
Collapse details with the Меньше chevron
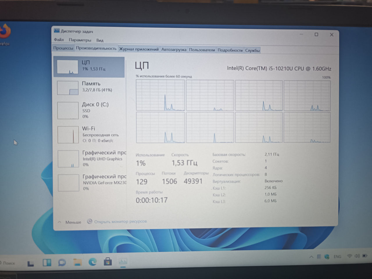pos(60,222)
